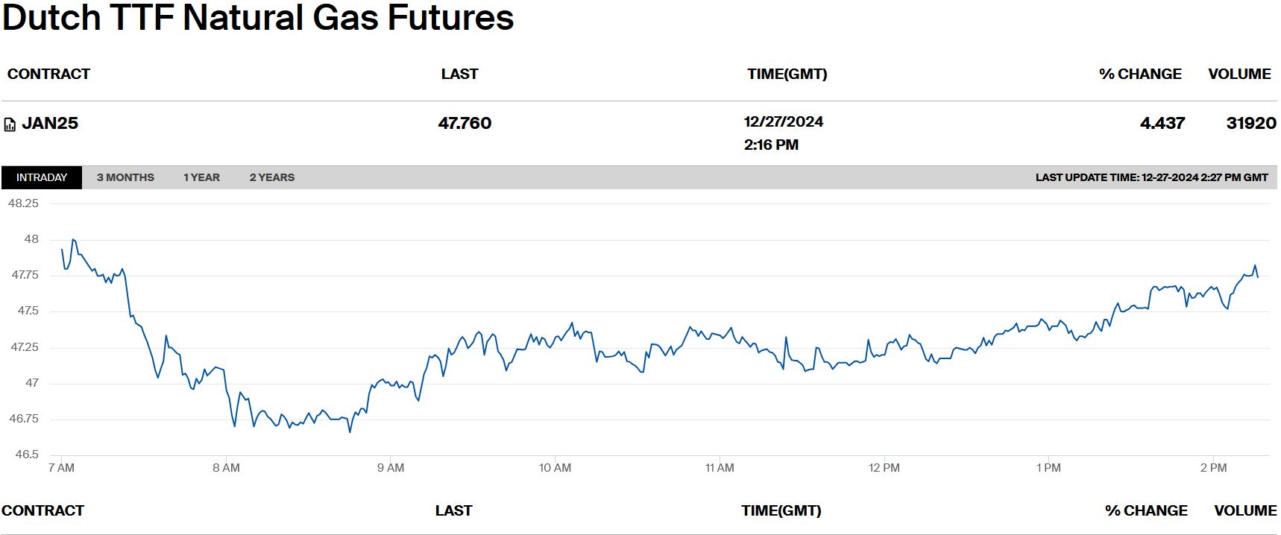
Task: Show the 1 YEAR chart view
Action: pyautogui.click(x=201, y=177)
